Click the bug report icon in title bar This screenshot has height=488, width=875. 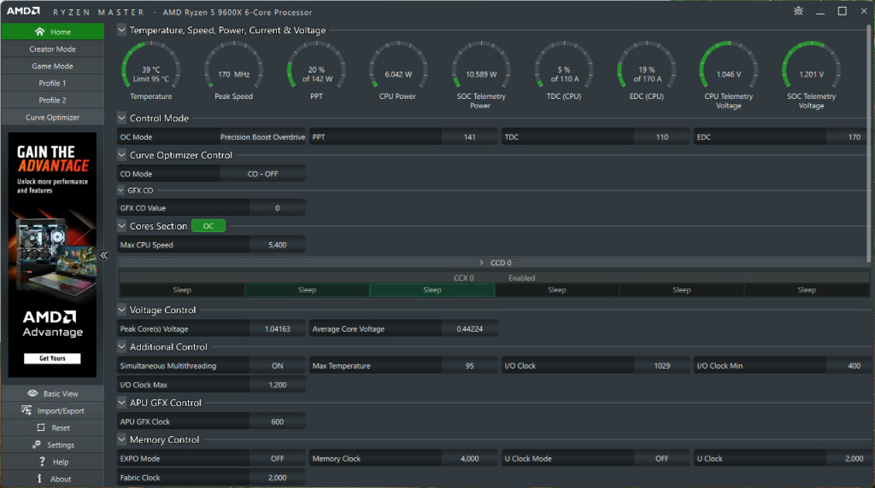(799, 11)
